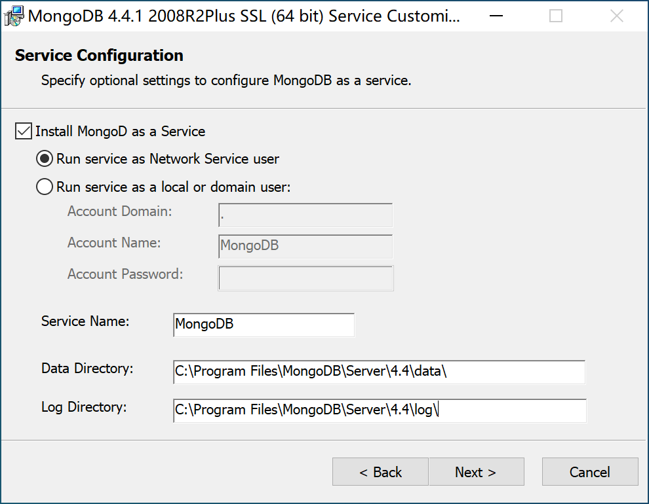Click the Account Password field
649x504 pixels.
[305, 278]
